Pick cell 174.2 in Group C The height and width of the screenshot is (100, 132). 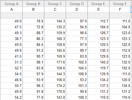click(55, 86)
